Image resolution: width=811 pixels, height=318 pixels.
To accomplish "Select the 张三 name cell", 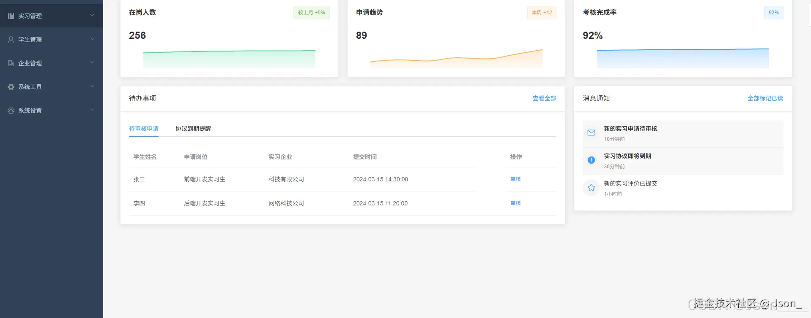I will click(x=139, y=179).
